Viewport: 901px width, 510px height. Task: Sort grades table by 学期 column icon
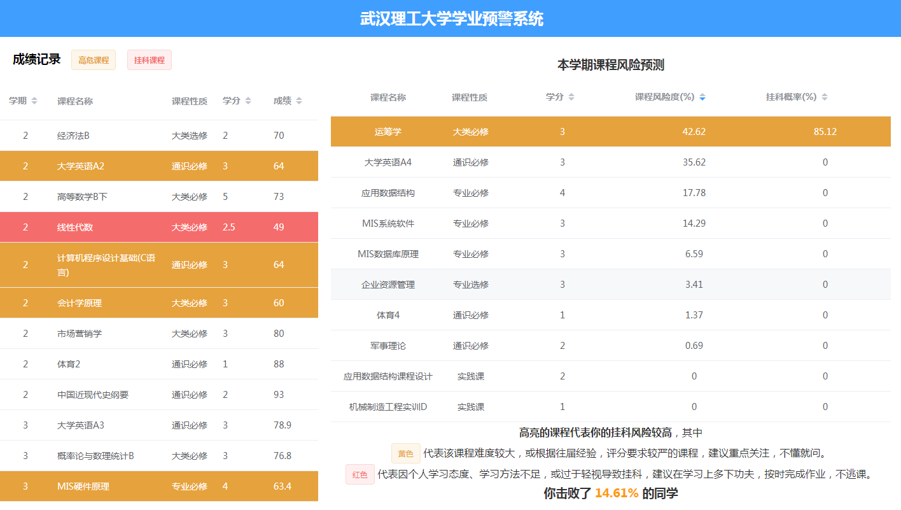point(34,101)
